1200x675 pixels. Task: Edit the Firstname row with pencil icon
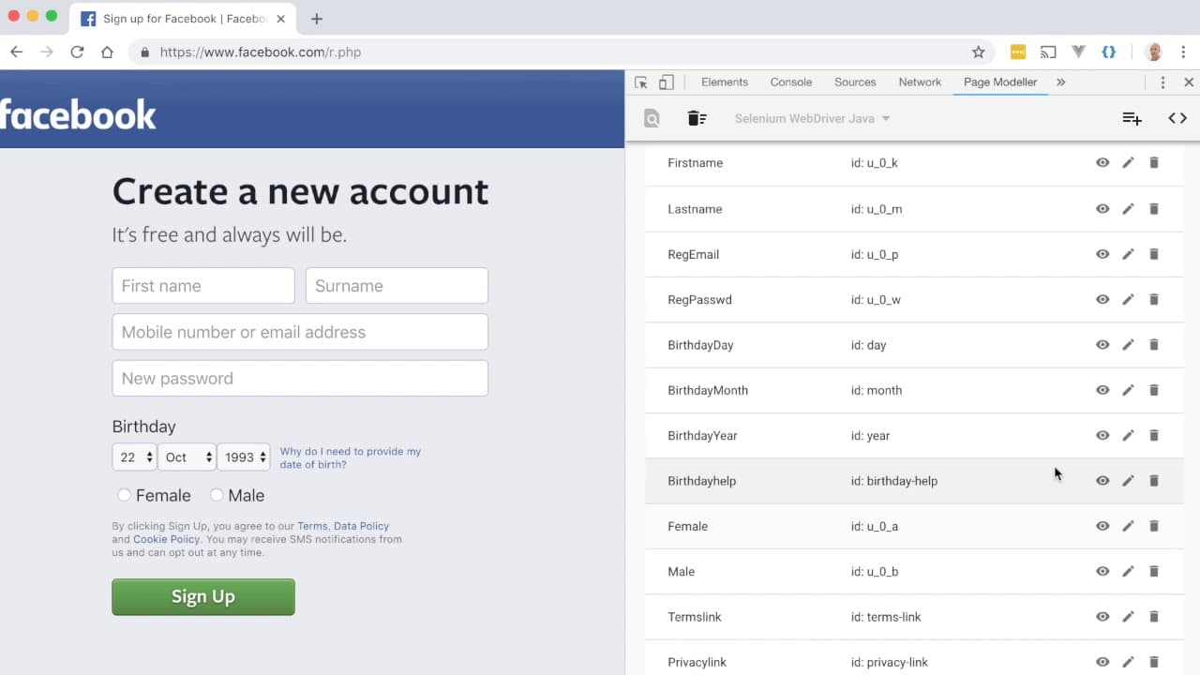[1128, 163]
